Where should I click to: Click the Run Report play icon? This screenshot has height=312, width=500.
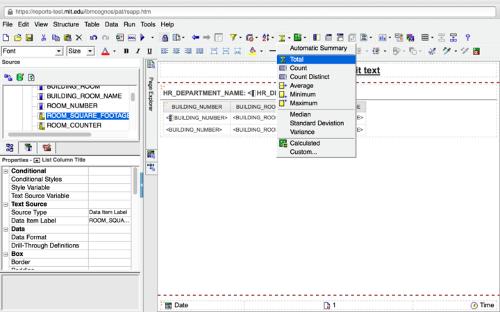click(x=142, y=37)
